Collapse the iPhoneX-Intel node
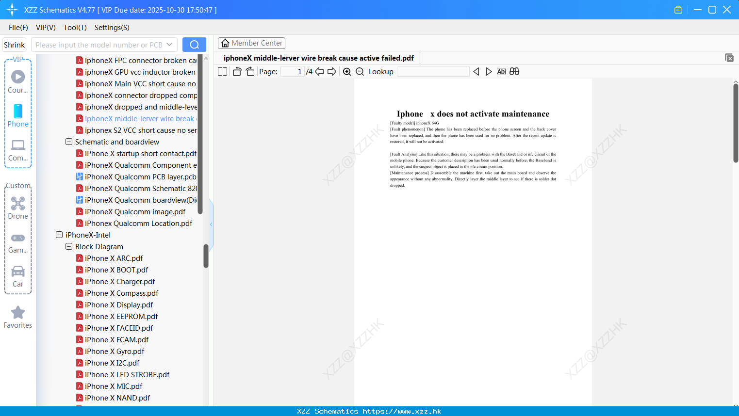The image size is (739, 416). click(59, 235)
